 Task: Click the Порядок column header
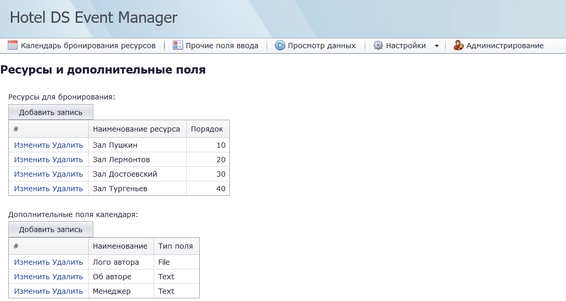point(208,129)
